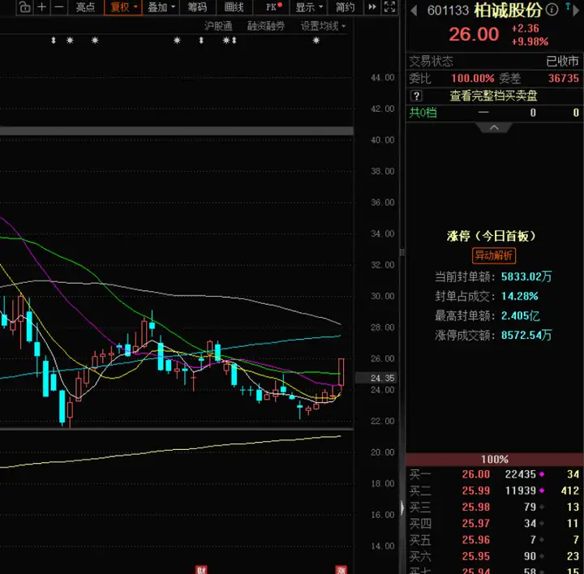Image resolution: width=584 pixels, height=574 pixels.
Task: Zoom out chart with minus icon
Action: pos(59,7)
